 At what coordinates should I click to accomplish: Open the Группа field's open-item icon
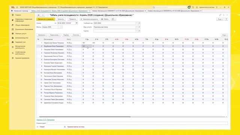tap(139, 31)
